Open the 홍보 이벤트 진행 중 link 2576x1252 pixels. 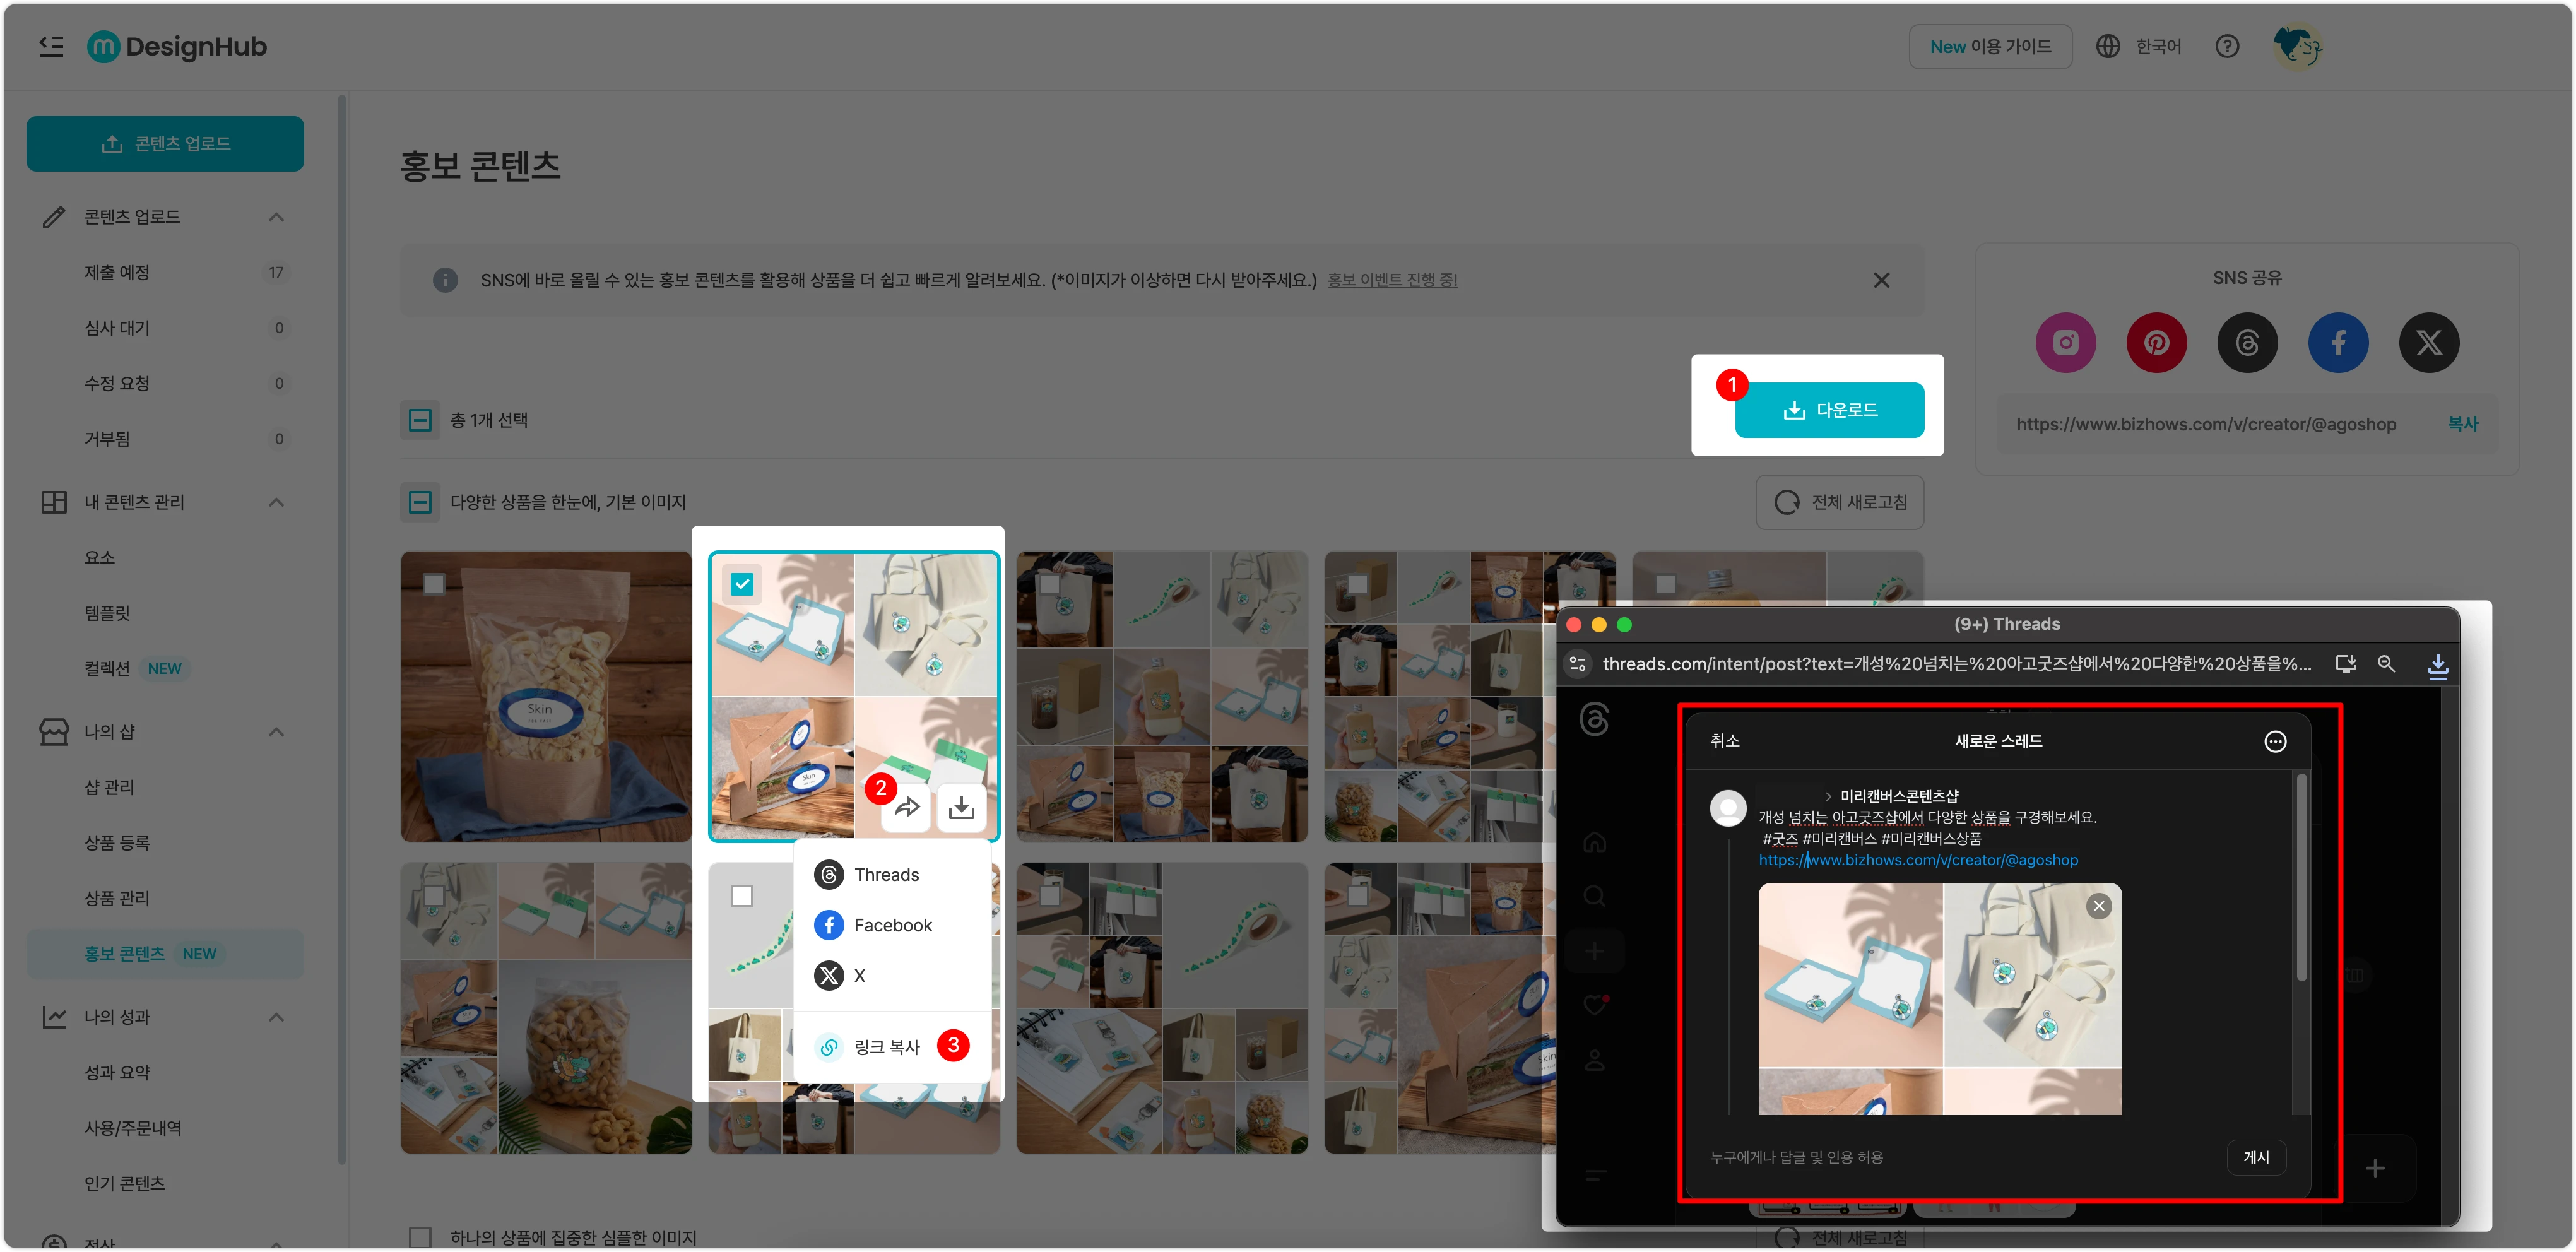(1392, 280)
